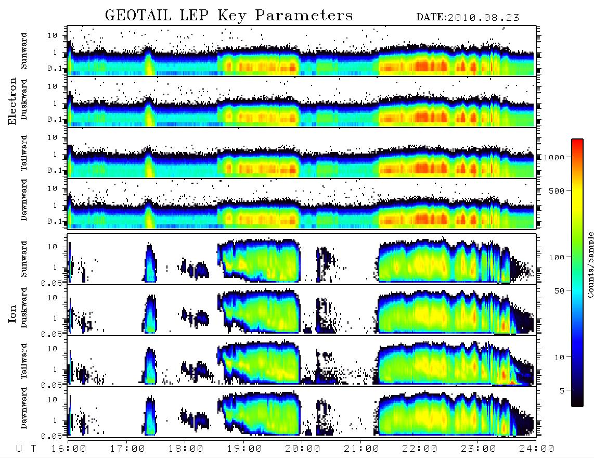Click the 19:00 time tick label

tap(244, 449)
